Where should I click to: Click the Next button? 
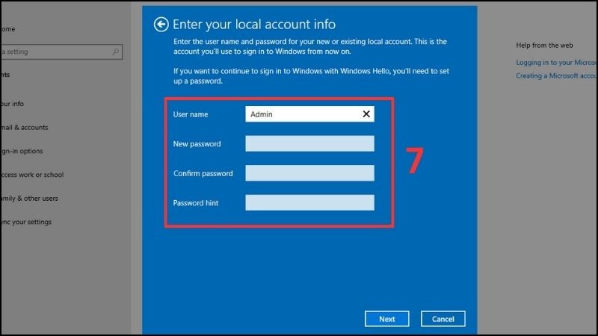386,319
